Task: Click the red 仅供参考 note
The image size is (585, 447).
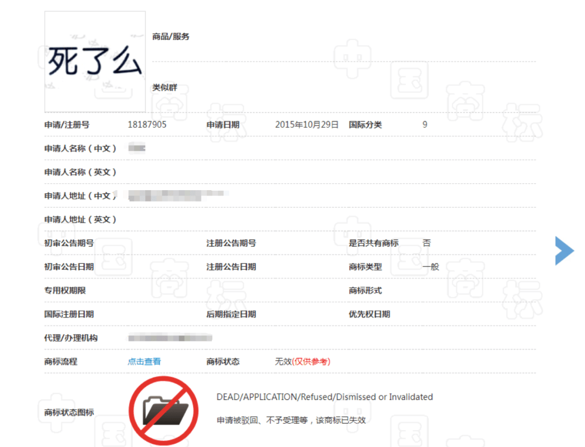Action: [x=311, y=361]
